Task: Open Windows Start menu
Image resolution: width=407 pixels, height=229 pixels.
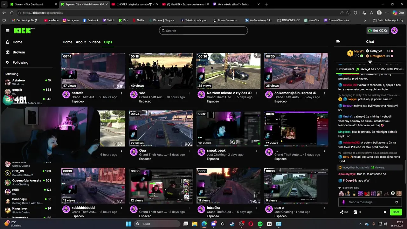Action: coord(128,224)
